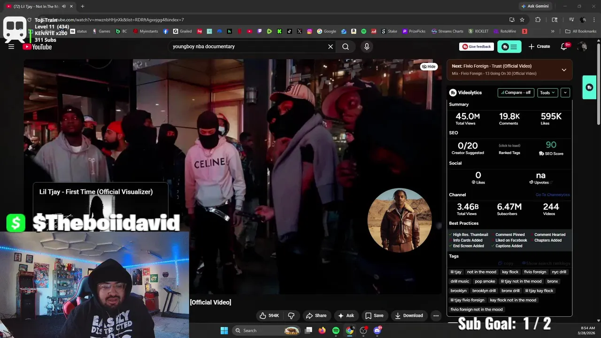The width and height of the screenshot is (601, 338).
Task: Collapse Videolytics panel with chevron button
Action: pyautogui.click(x=565, y=92)
